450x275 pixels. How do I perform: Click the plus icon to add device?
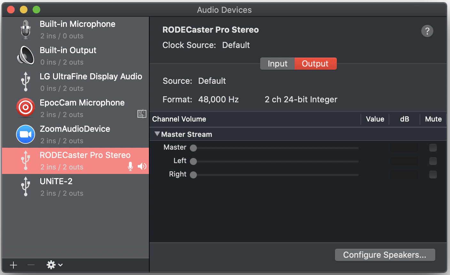13,265
